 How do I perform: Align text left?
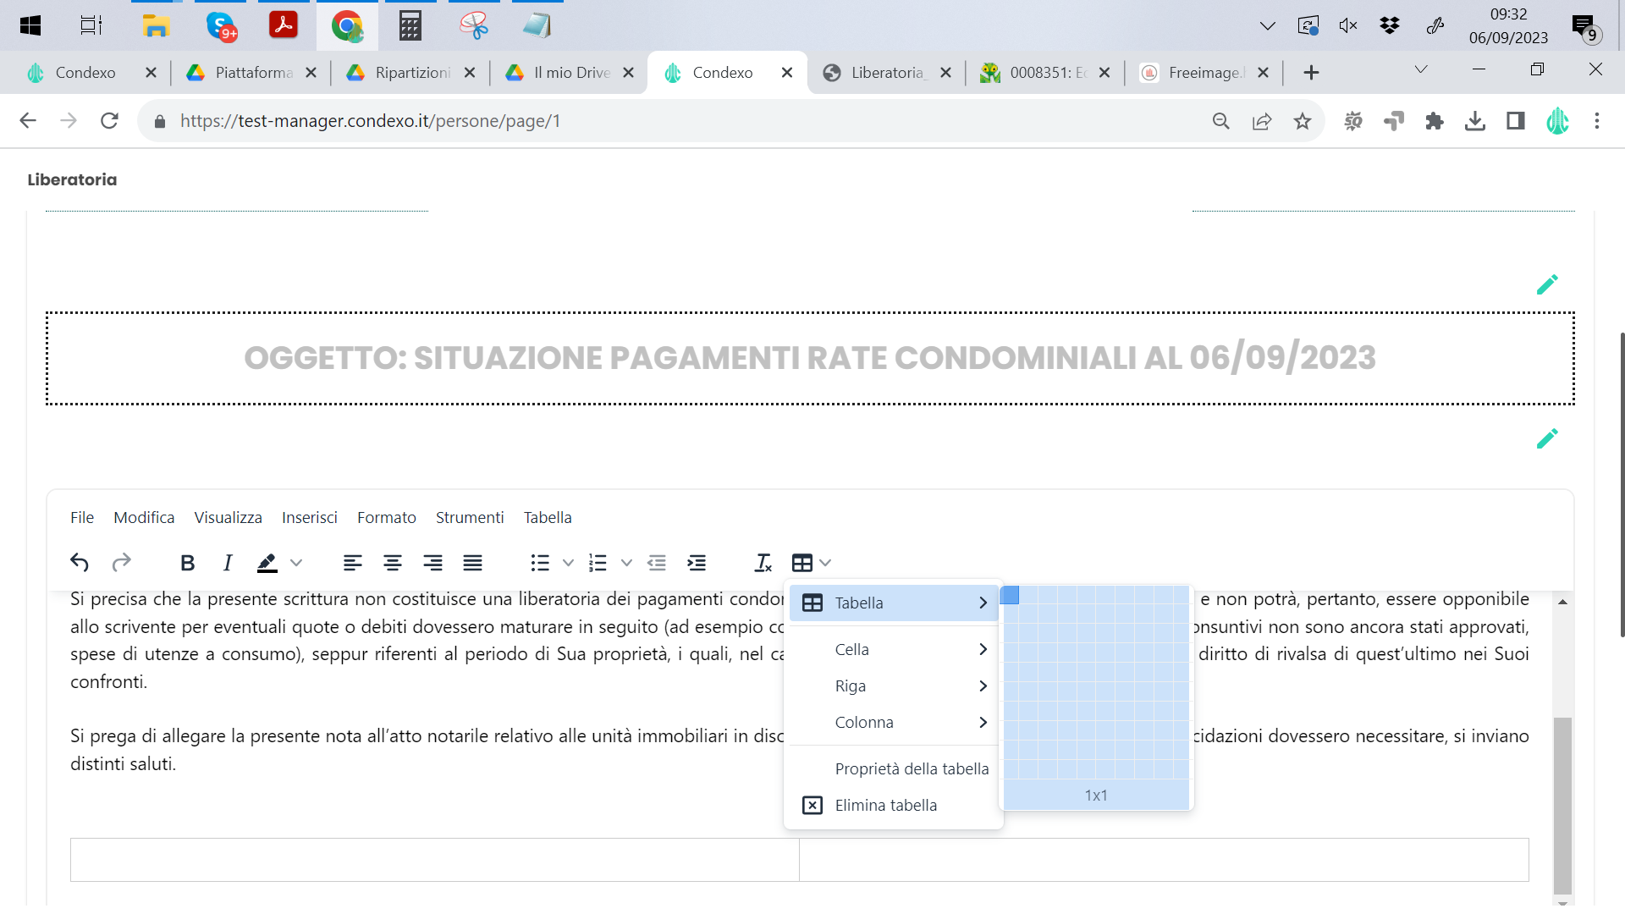click(353, 563)
